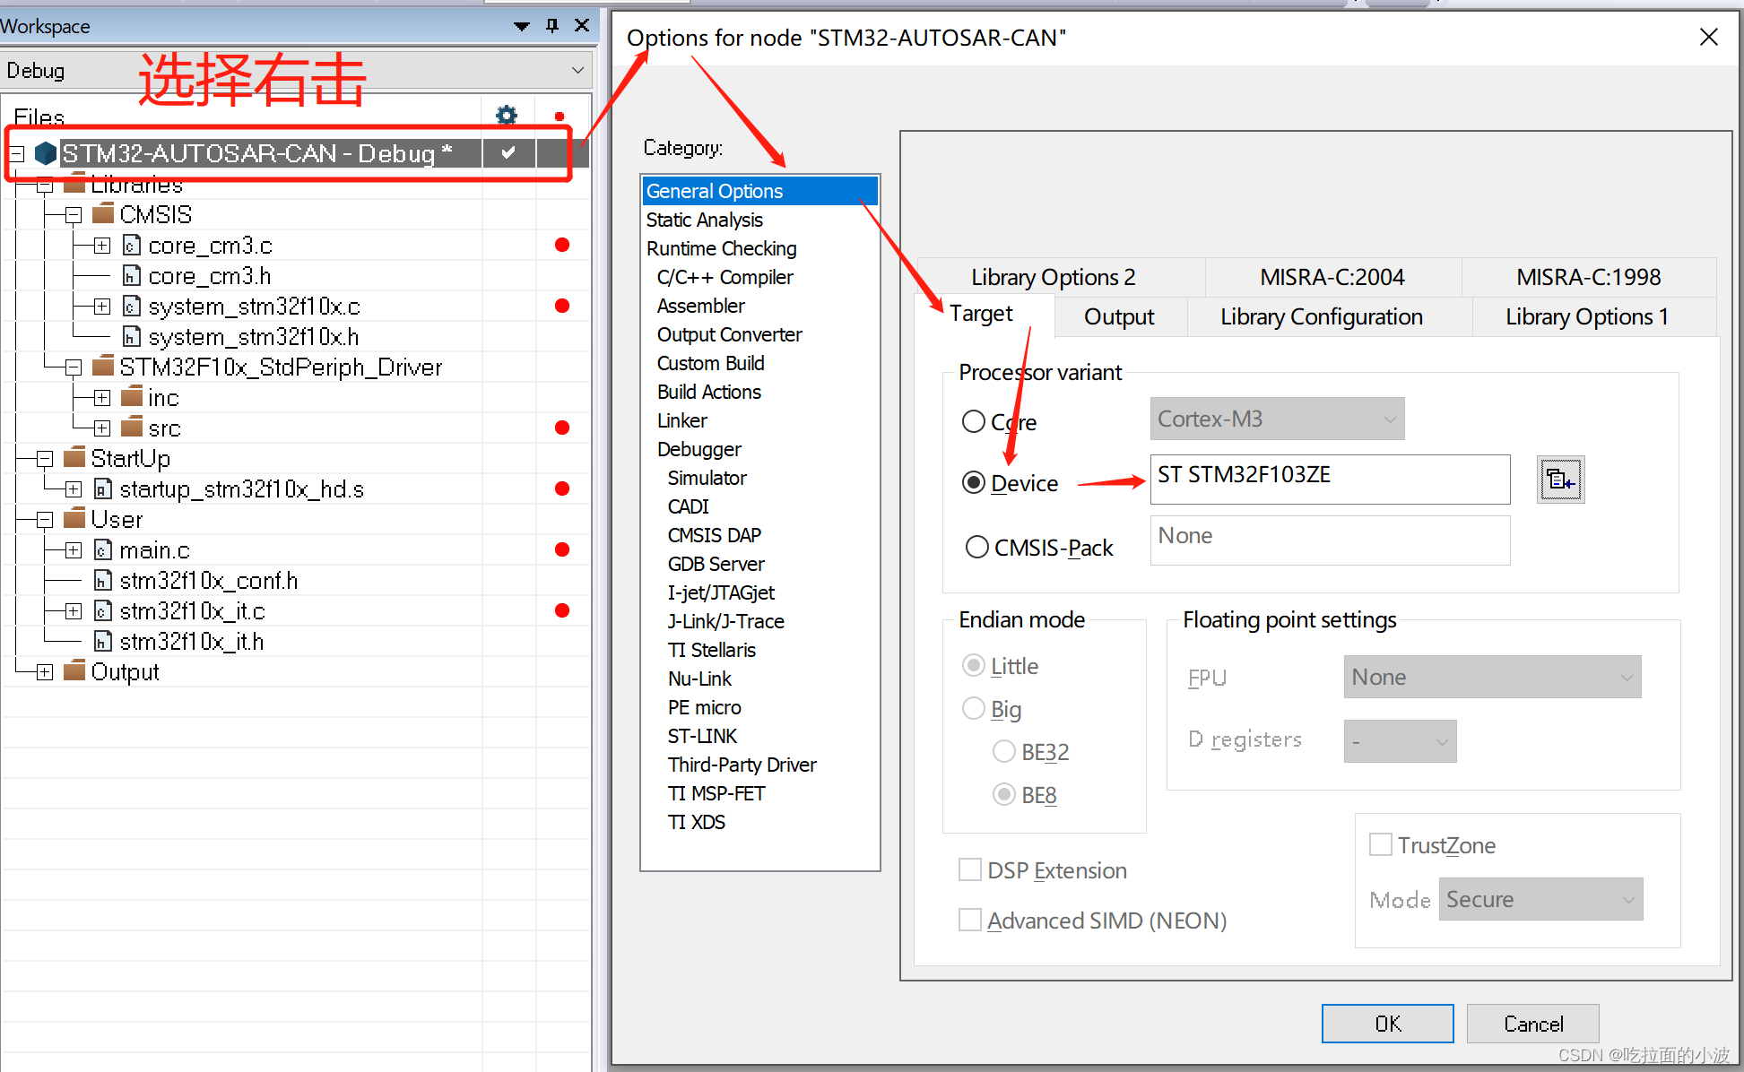Enable the TrustZone checkbox

tap(1381, 844)
